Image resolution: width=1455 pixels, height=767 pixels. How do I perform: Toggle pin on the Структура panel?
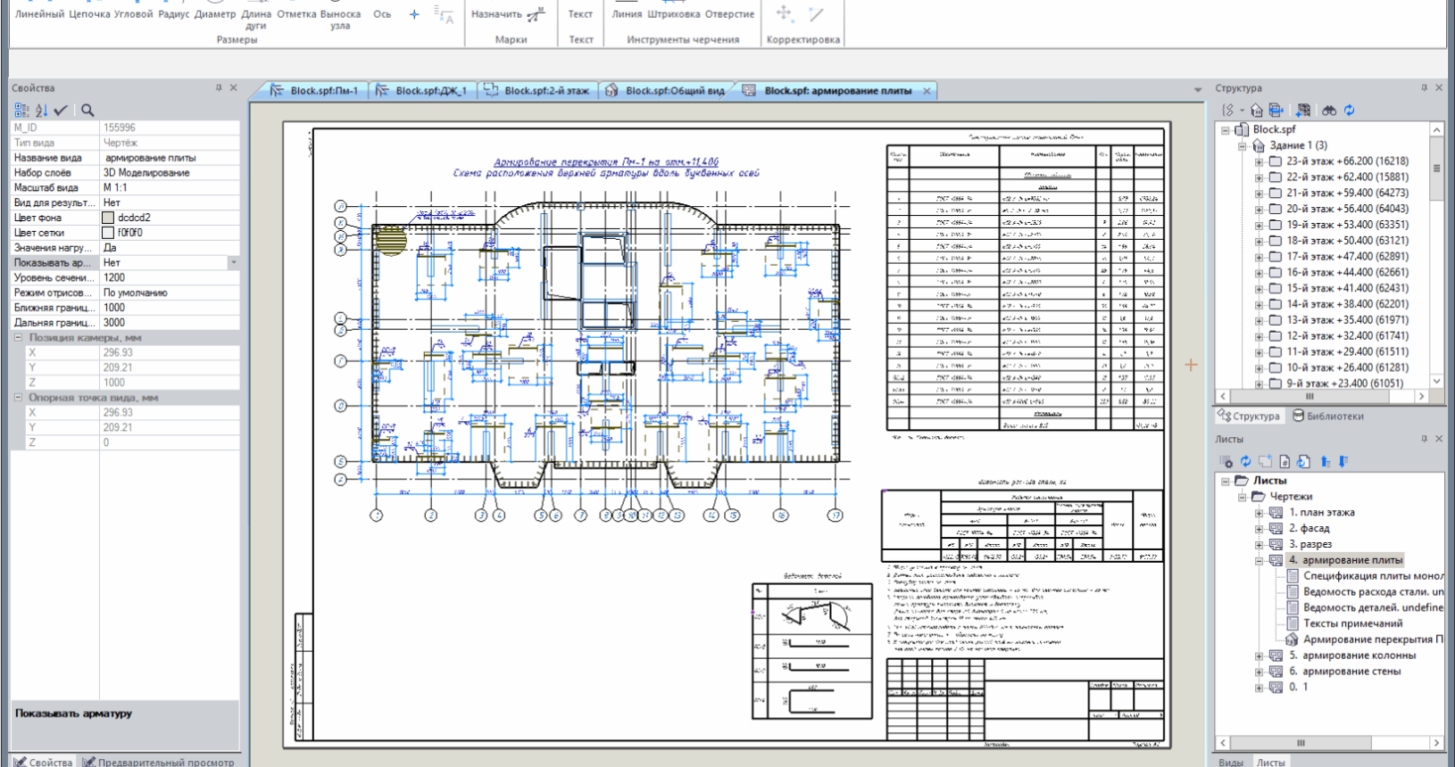(x=1424, y=88)
